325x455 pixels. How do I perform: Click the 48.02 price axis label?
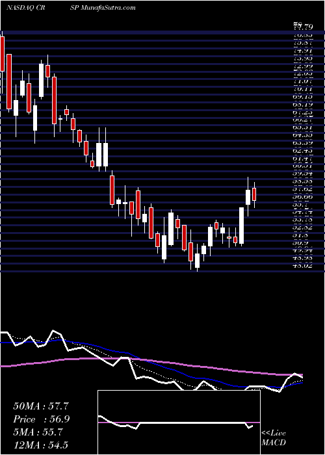[303, 265]
